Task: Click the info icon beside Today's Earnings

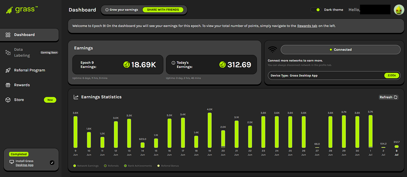Action: [173, 63]
